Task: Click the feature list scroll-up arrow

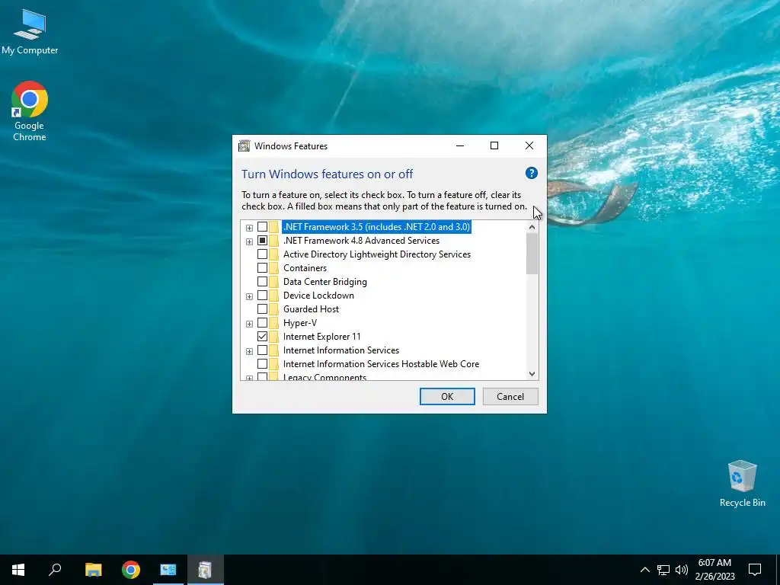Action: tap(532, 227)
